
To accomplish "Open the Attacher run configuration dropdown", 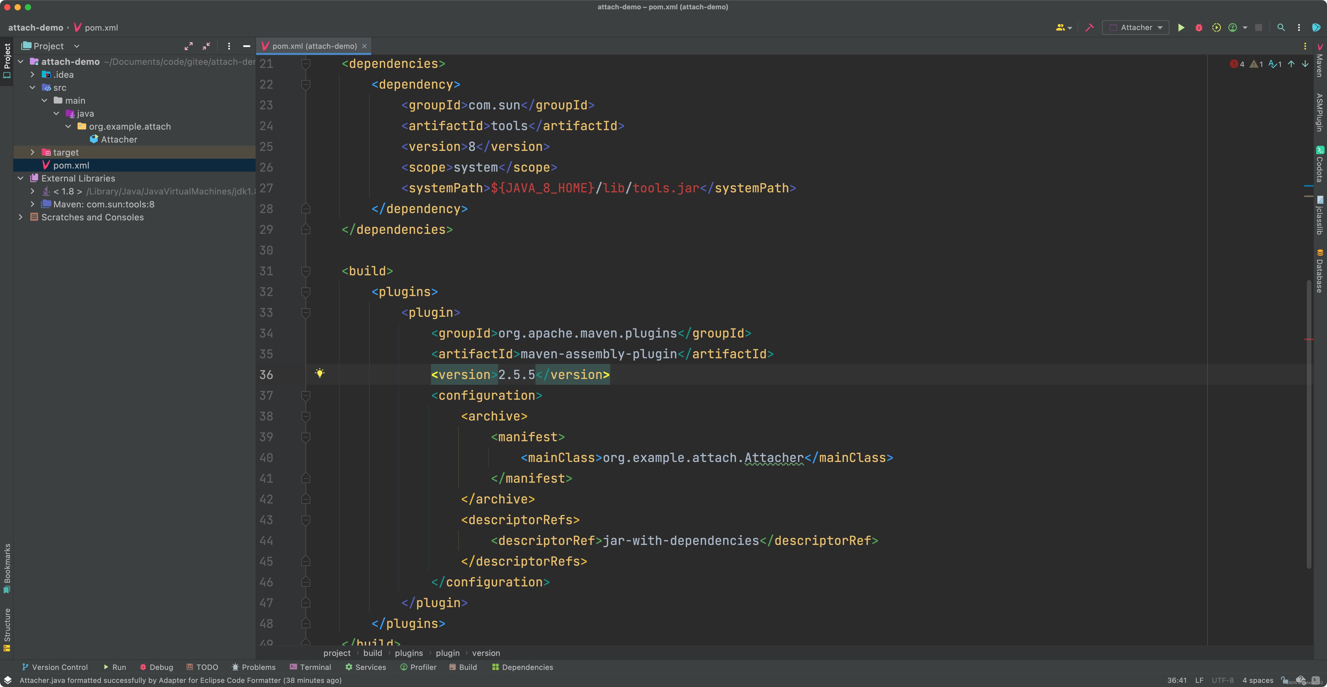I will point(1136,28).
